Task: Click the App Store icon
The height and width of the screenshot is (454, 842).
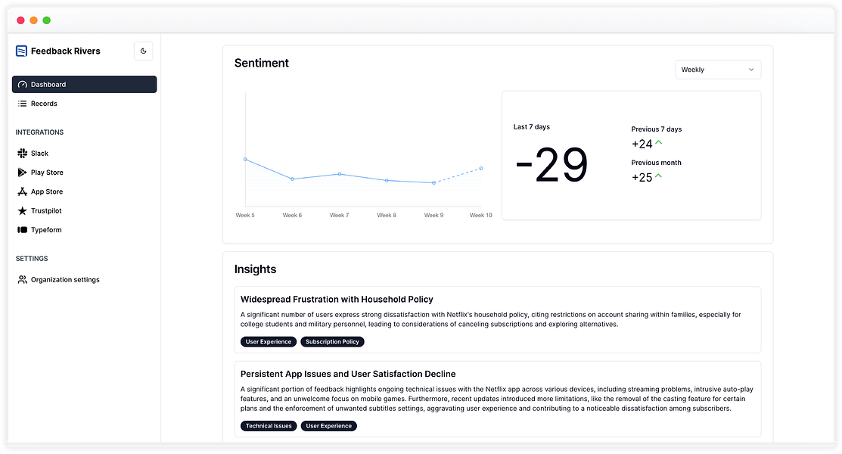Action: [x=23, y=192]
